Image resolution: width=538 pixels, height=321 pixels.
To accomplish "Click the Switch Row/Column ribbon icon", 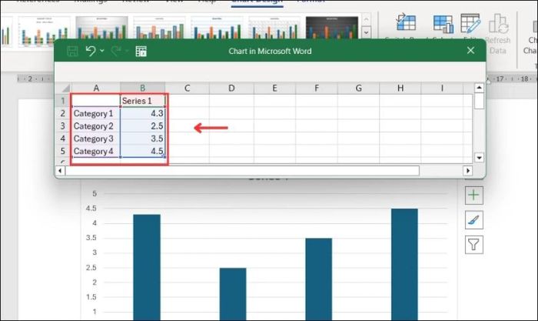I will coord(406,23).
